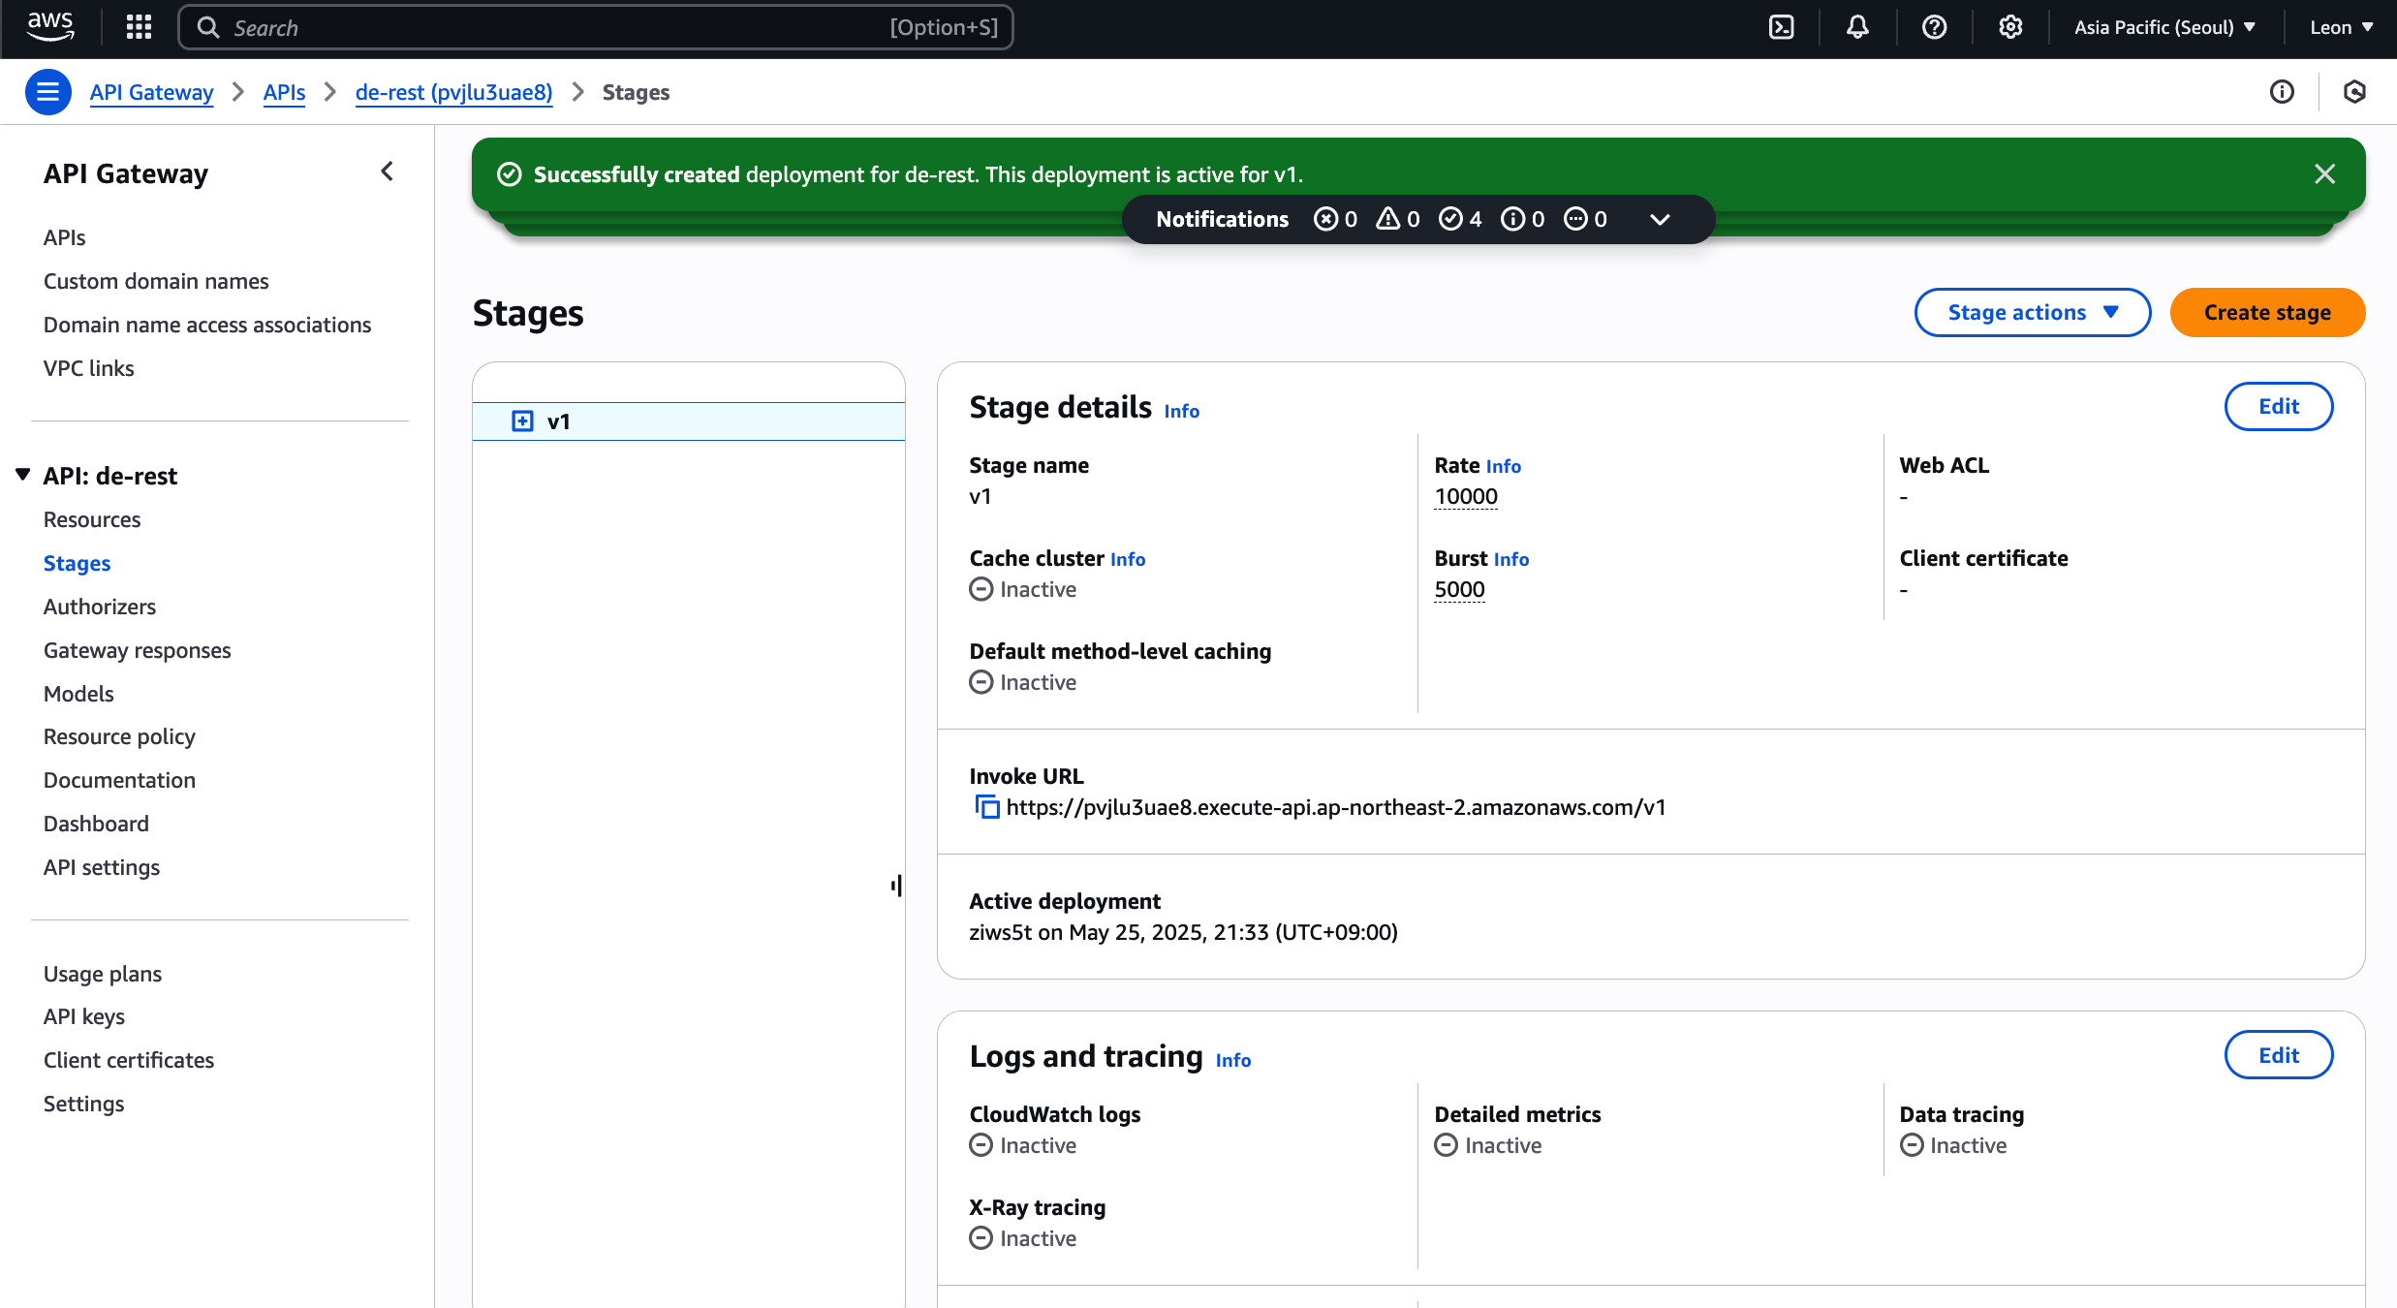Click the settings gear icon in the top bar

click(2010, 27)
